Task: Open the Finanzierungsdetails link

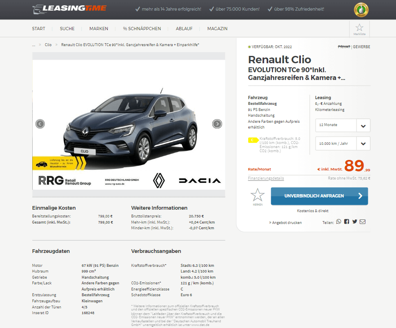Action: click(266, 178)
